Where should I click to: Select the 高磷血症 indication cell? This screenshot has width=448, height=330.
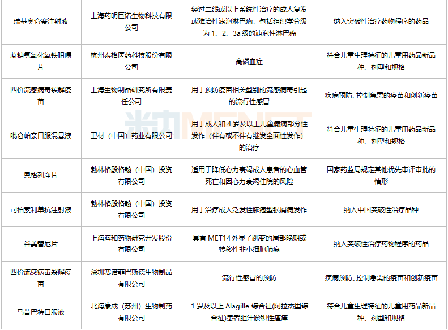point(249,61)
